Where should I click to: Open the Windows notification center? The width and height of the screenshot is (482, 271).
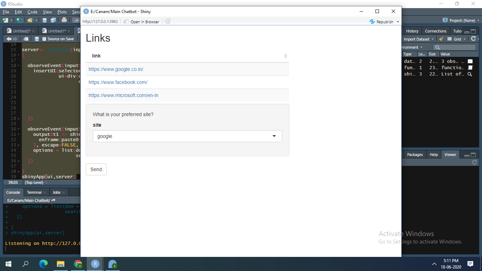point(470,264)
